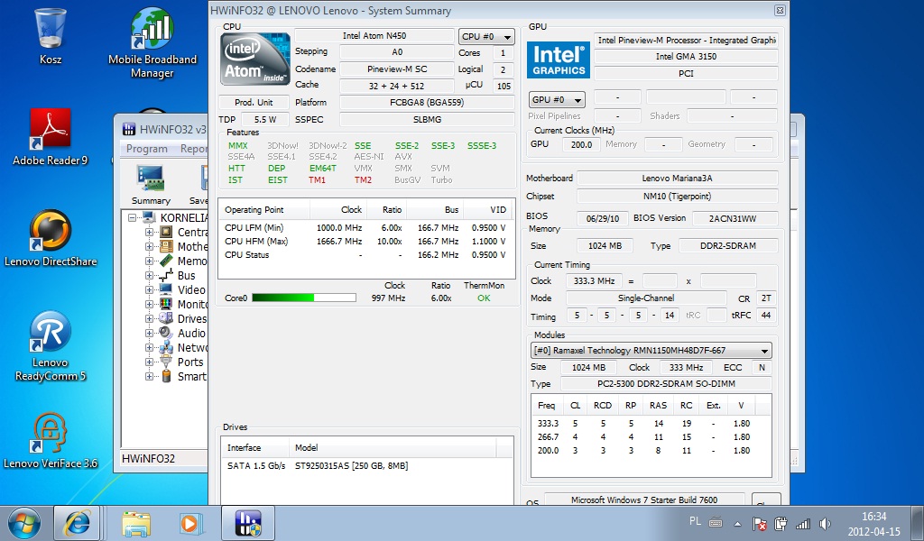The height and width of the screenshot is (541, 924).
Task: Click the Operating Point column header
Action: pyautogui.click(x=264, y=209)
